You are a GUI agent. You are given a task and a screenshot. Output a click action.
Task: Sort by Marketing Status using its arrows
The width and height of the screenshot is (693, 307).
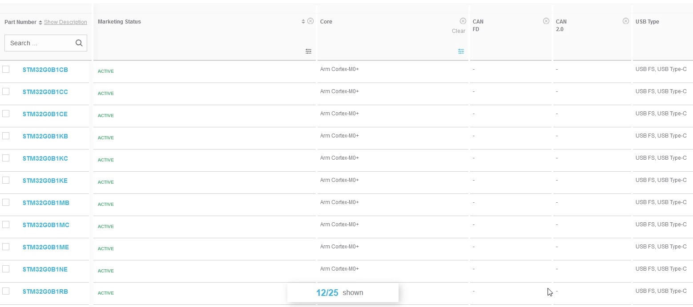(303, 21)
